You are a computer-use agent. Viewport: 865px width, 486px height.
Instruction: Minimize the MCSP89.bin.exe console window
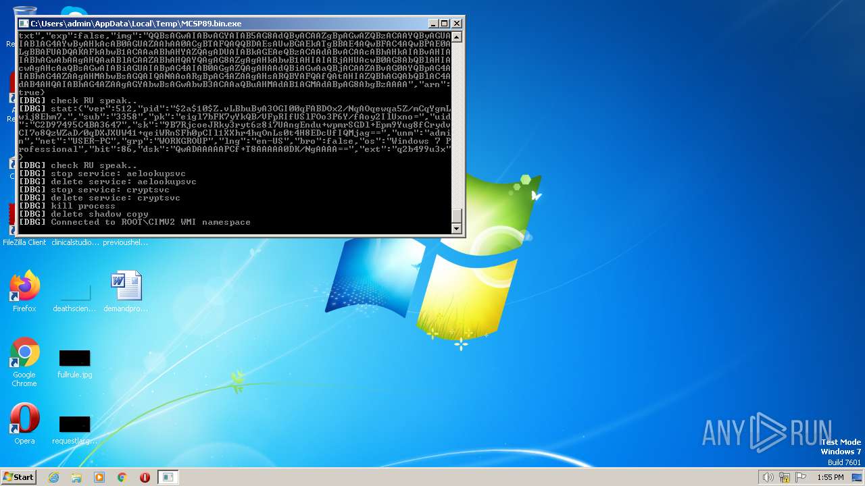pos(433,24)
